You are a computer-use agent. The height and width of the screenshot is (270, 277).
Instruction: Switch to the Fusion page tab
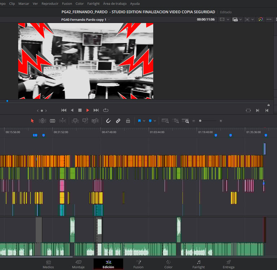[138, 264]
